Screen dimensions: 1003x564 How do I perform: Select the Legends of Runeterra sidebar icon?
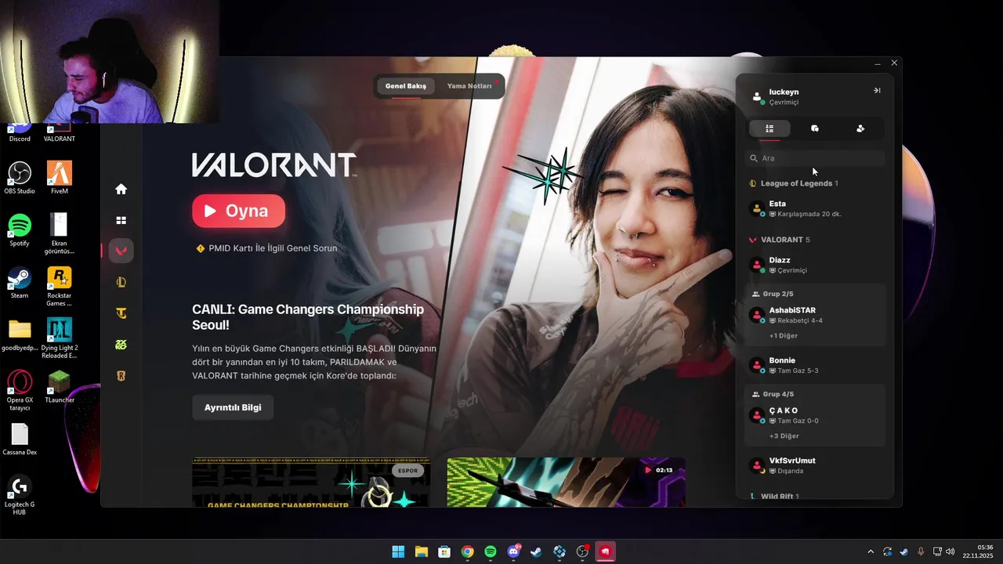click(121, 376)
